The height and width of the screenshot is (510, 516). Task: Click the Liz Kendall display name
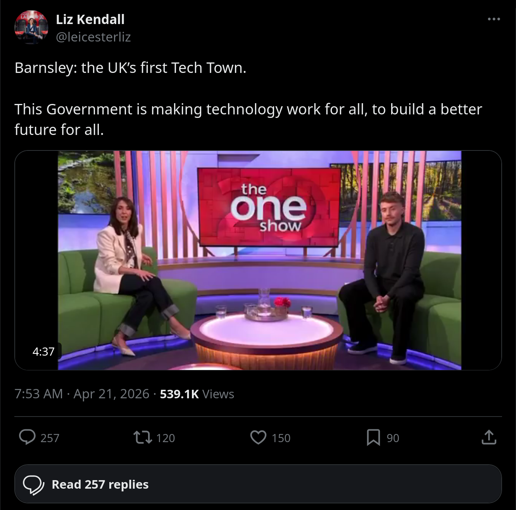[90, 19]
